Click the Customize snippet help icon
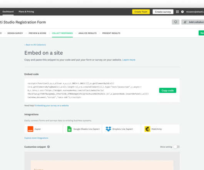The width and height of the screenshot is (204, 170). pos(48,147)
